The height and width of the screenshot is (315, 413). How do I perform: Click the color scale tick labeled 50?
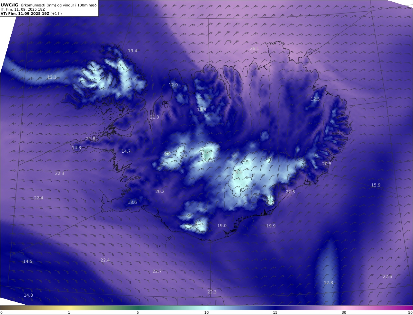(x=410, y=312)
